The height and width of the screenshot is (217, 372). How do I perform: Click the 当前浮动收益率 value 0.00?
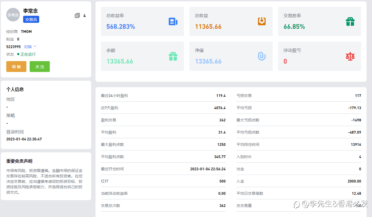click(x=222, y=193)
